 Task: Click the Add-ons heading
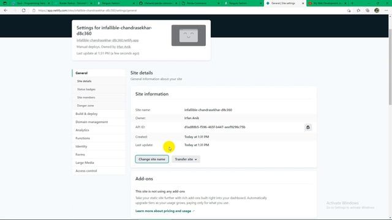pyautogui.click(x=144, y=178)
